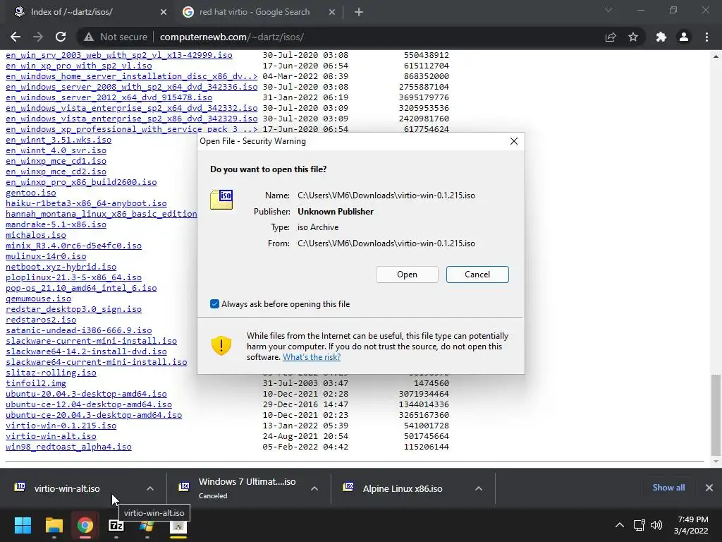Click the Not secure warning triangle icon
Viewport: 722px width, 542px height.
(88, 37)
